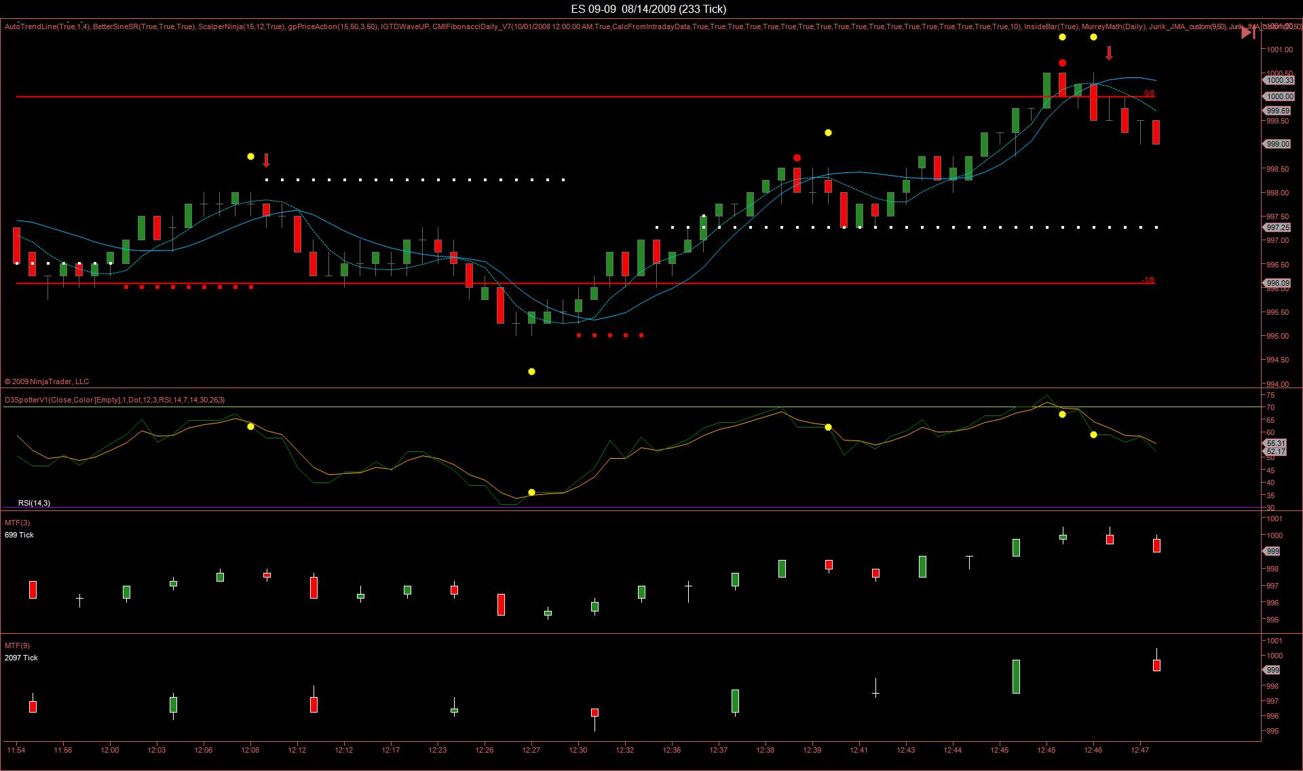Screen dimensions: 1303x771
Task: Select the last yellow dot on the RSI panel
Action: [1093, 434]
